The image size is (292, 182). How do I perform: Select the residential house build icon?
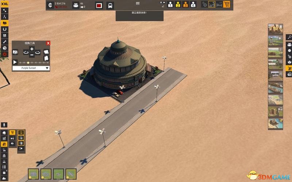click(x=4, y=132)
